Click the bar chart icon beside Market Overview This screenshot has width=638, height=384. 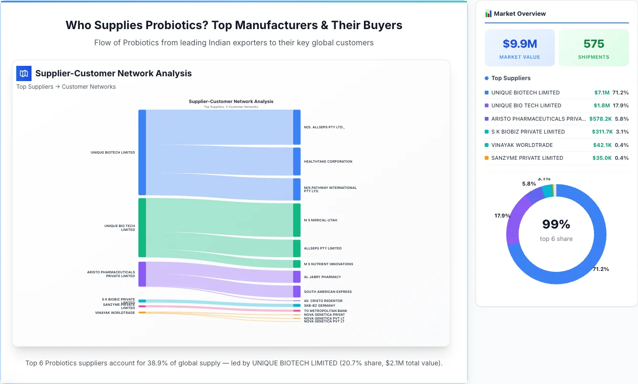(x=489, y=13)
